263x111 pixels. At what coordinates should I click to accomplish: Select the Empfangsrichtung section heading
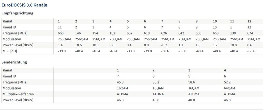(x=17, y=13)
